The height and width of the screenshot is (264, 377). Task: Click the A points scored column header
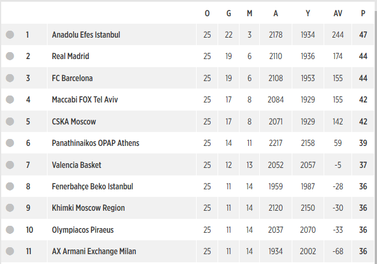(275, 13)
